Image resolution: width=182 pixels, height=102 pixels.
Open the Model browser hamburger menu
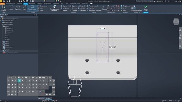point(37,15)
